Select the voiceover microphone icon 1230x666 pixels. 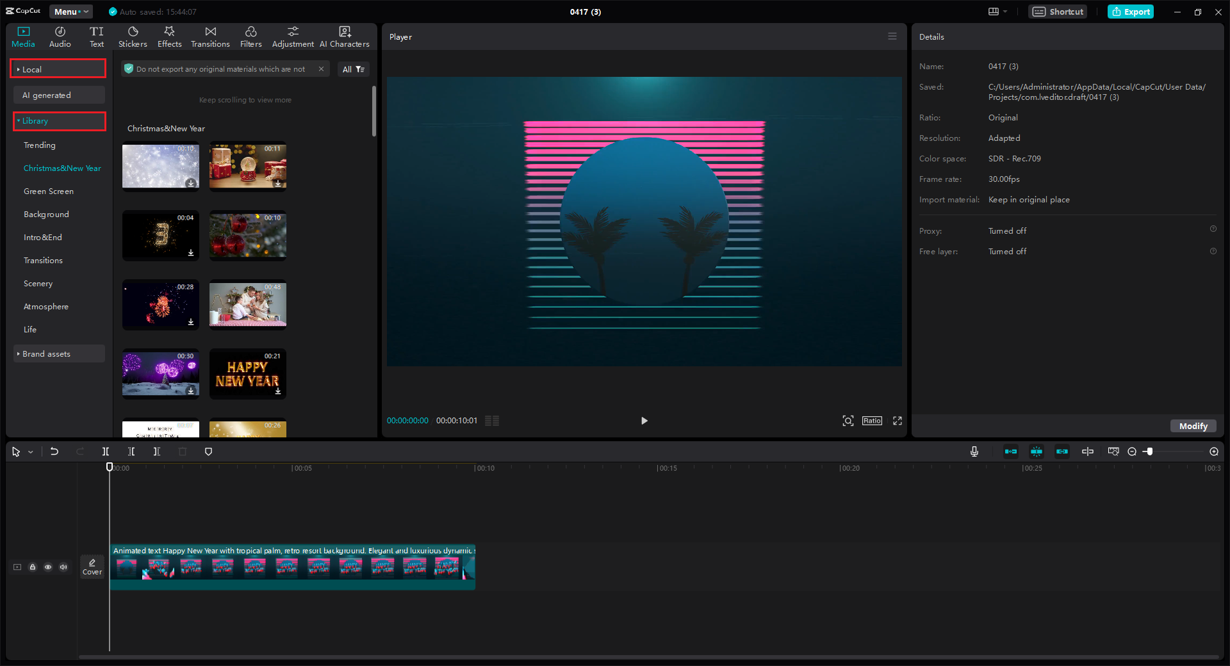click(974, 451)
